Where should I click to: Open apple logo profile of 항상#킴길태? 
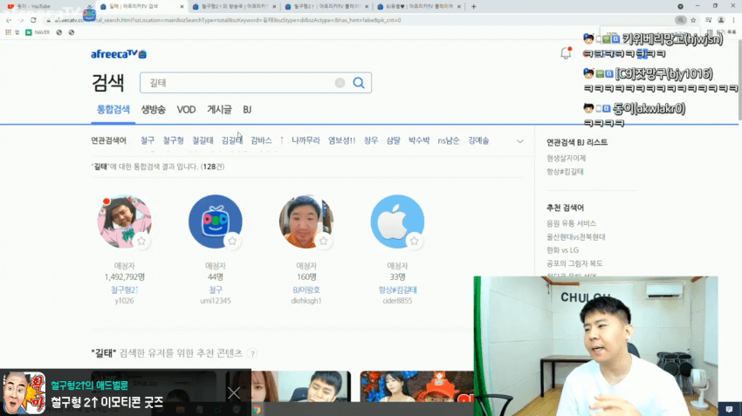coord(397,222)
